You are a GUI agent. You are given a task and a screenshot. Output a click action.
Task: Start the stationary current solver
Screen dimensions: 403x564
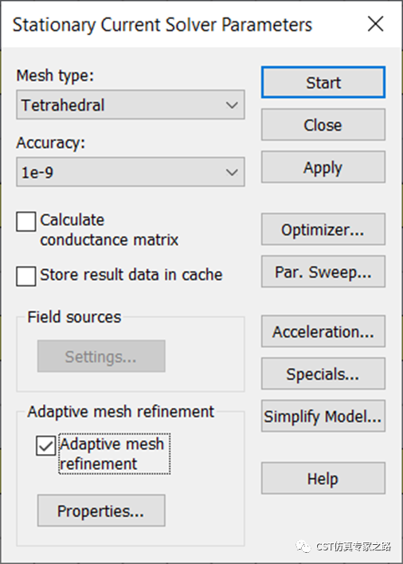coord(323,82)
